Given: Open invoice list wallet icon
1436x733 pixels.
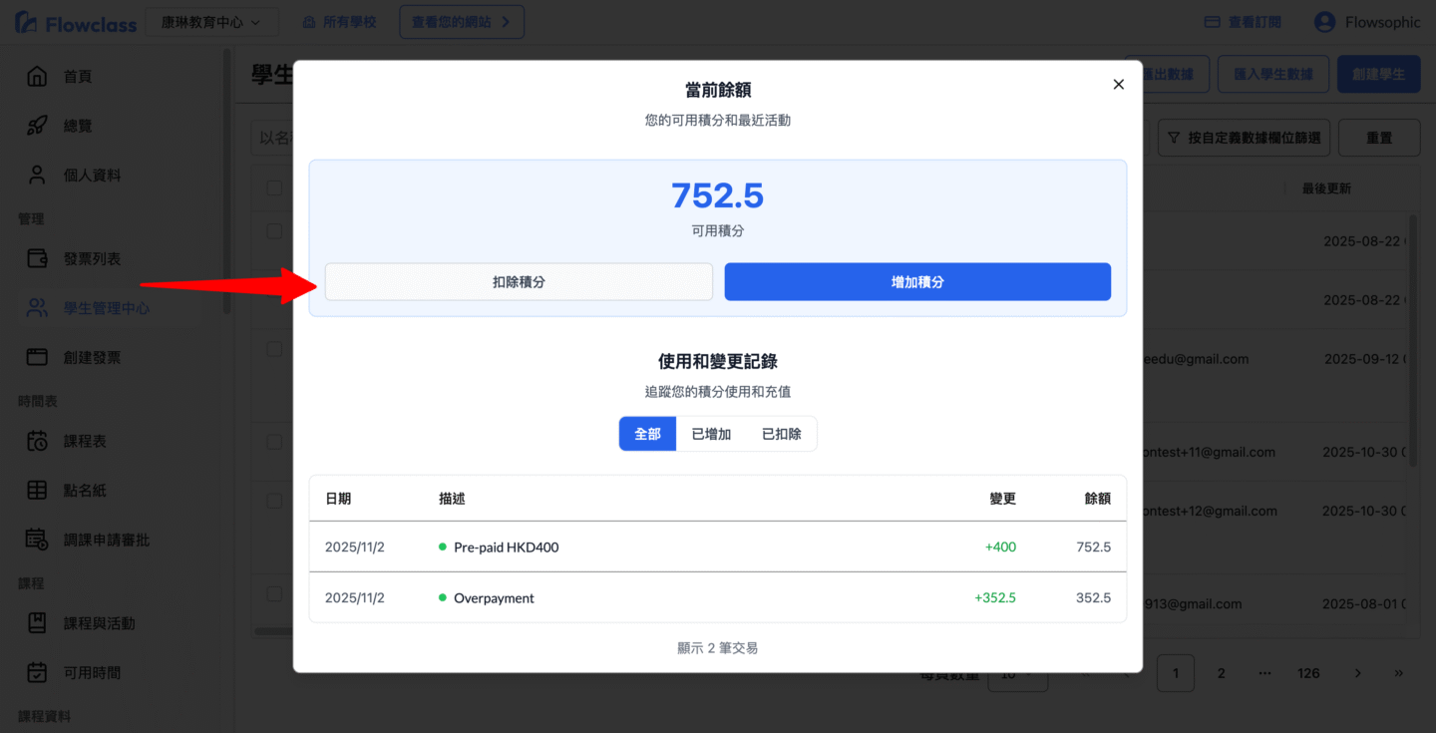Looking at the screenshot, I should tap(37, 258).
